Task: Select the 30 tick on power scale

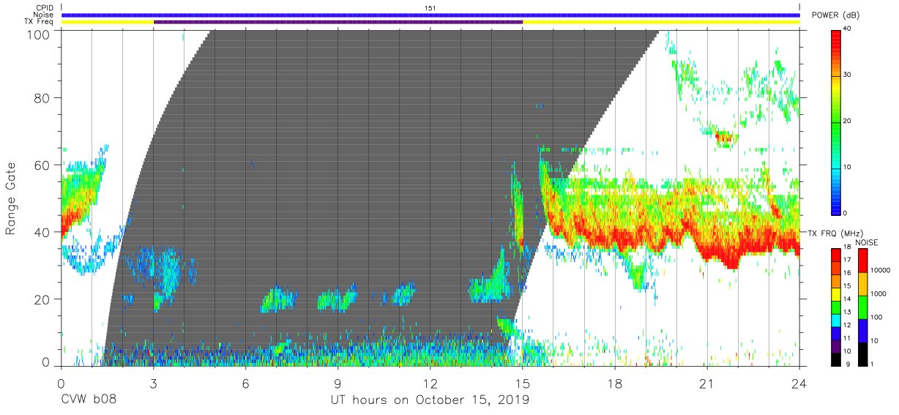Action: pyautogui.click(x=847, y=75)
